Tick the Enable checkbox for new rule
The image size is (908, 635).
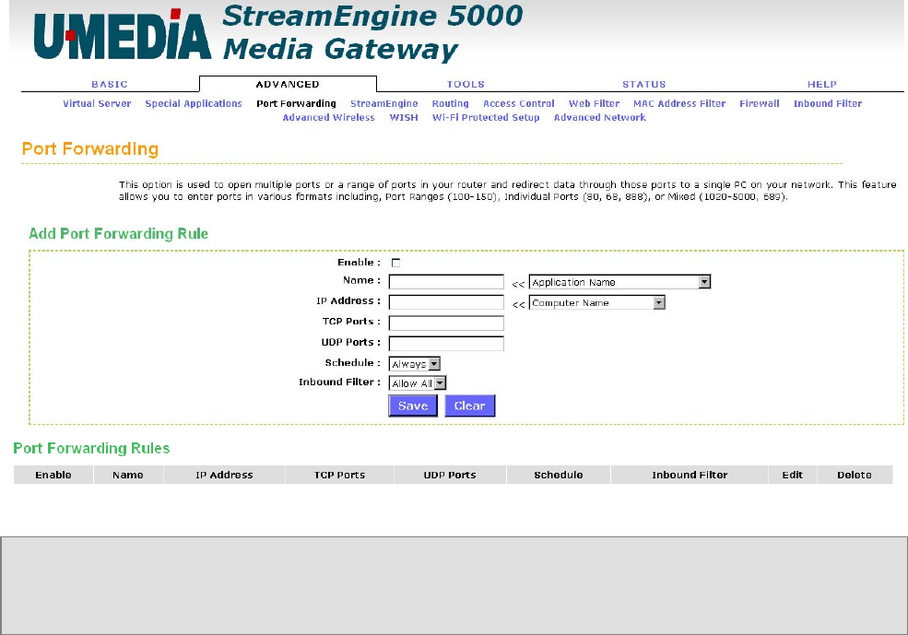[395, 263]
